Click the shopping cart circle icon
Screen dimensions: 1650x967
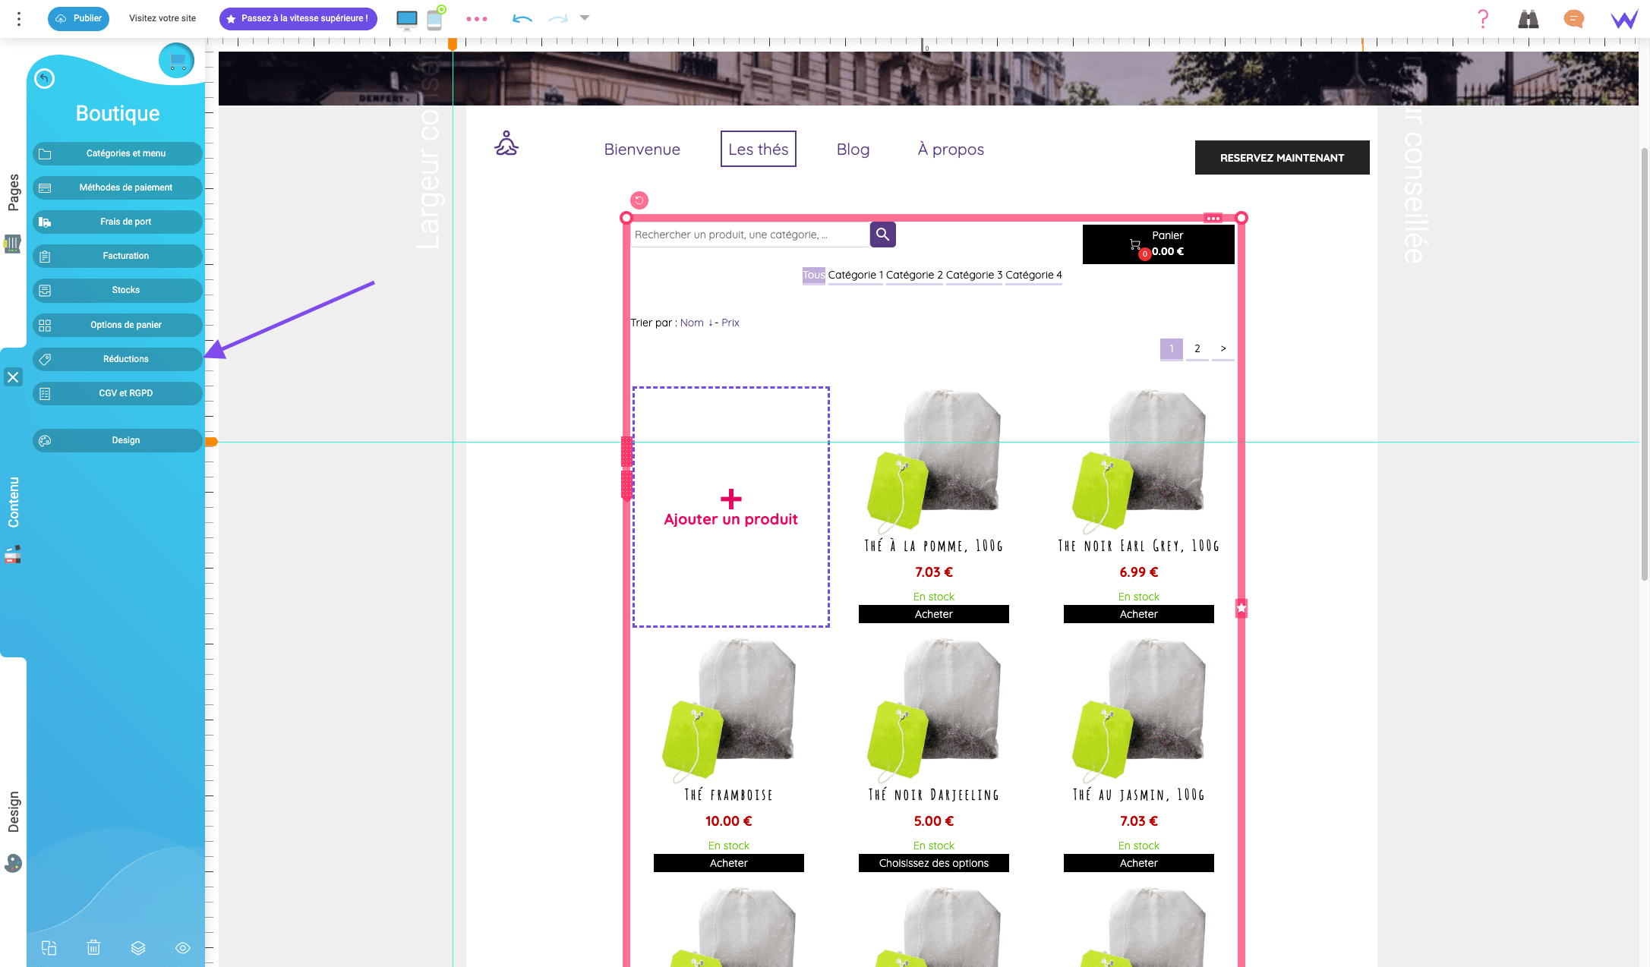coord(177,60)
